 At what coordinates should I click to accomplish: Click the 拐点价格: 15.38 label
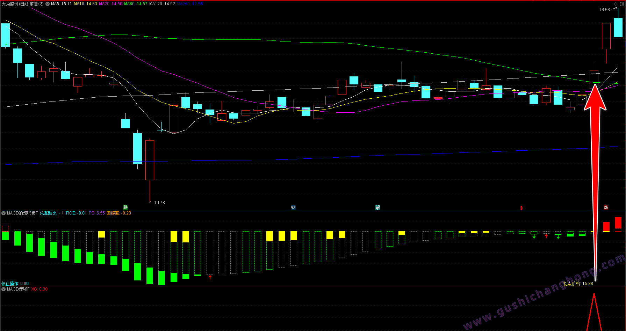coord(578,284)
